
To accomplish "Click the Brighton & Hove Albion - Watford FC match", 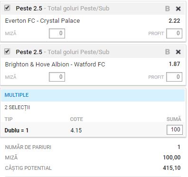I will click(55, 65).
